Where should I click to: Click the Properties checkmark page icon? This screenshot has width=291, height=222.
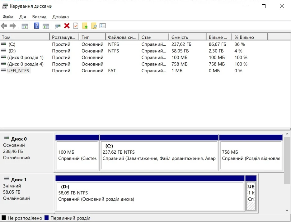[76, 26]
